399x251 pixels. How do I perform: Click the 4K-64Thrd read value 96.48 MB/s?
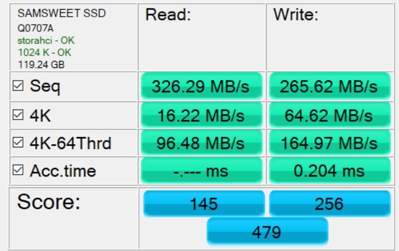click(x=201, y=143)
